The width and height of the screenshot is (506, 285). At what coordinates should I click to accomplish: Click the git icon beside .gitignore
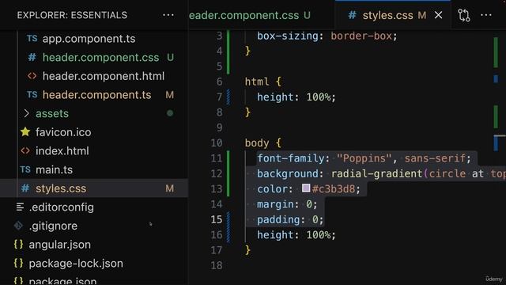[18, 226]
